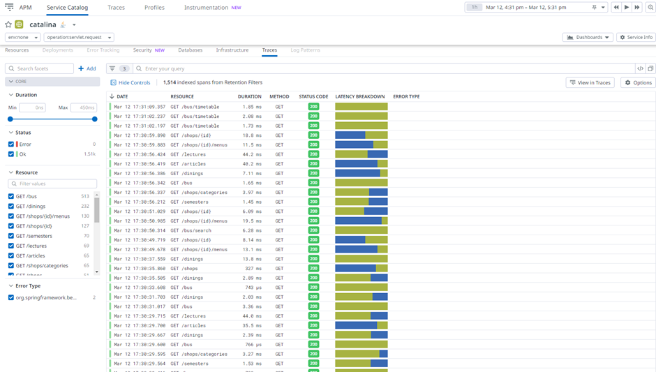Uncheck org.springframework error type checkbox

[x=11, y=297]
